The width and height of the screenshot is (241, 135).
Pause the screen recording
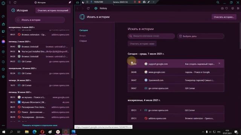click(135, 2)
